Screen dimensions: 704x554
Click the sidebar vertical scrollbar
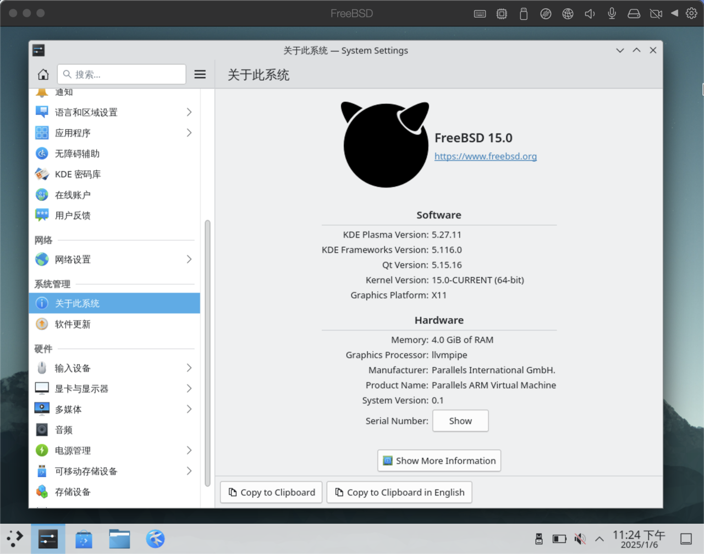pos(207,353)
